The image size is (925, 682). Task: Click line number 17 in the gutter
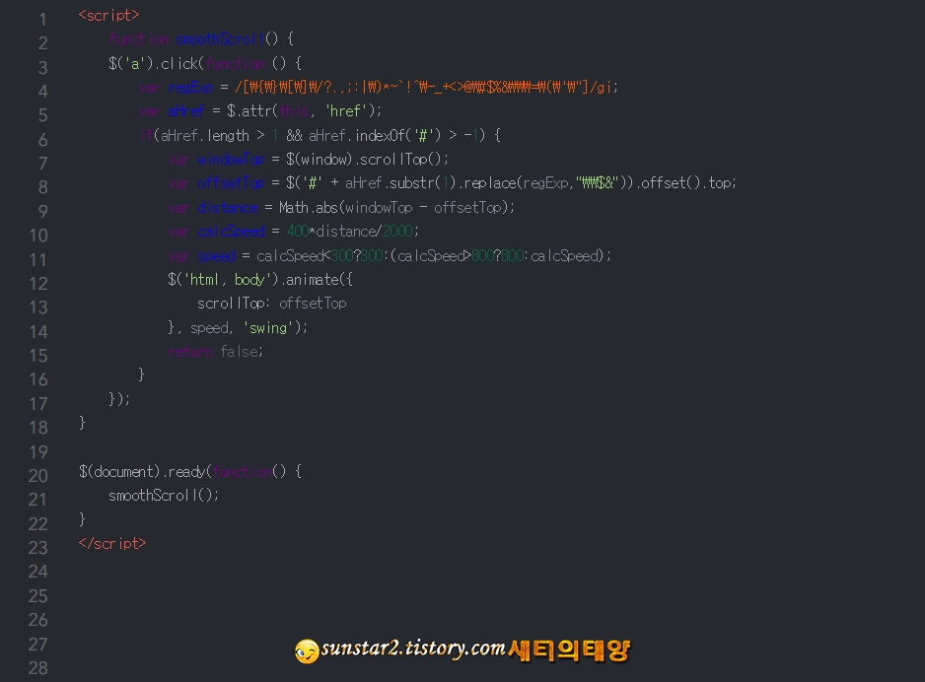tap(38, 404)
